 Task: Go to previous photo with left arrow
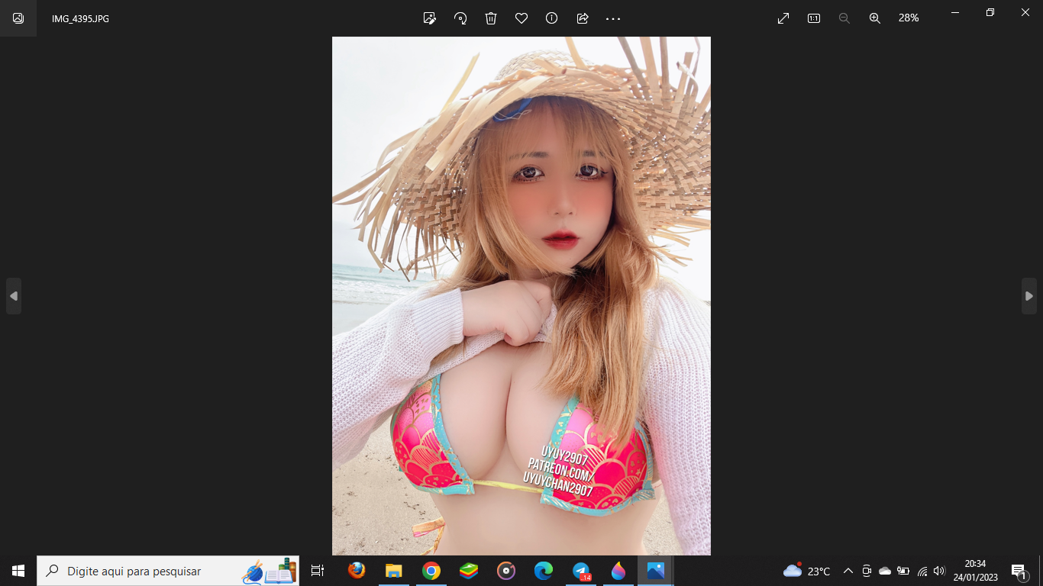click(14, 296)
